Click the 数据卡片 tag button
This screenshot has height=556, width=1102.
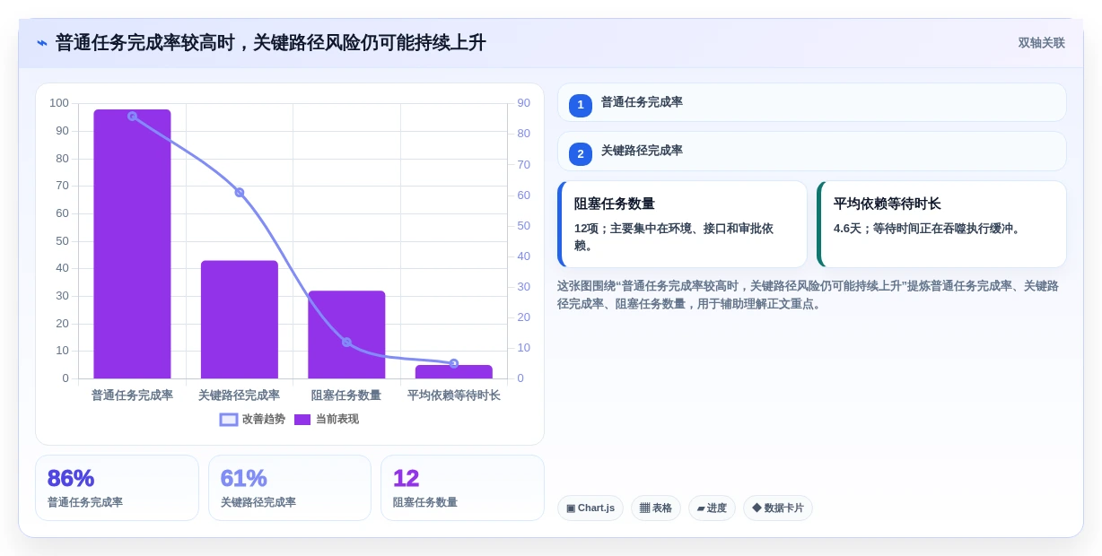coord(778,508)
